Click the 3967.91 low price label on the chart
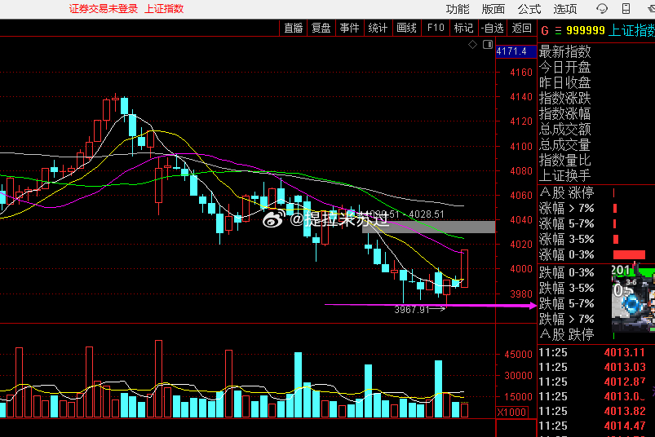The image size is (655, 437). point(412,310)
